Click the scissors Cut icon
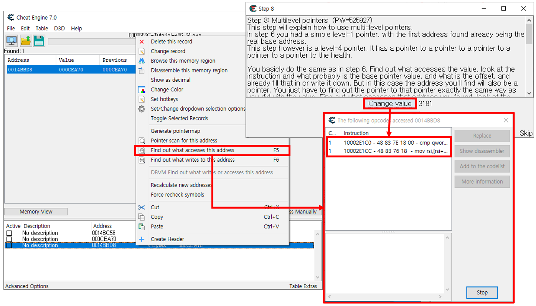Screen dimensions: 536x306 point(142,208)
